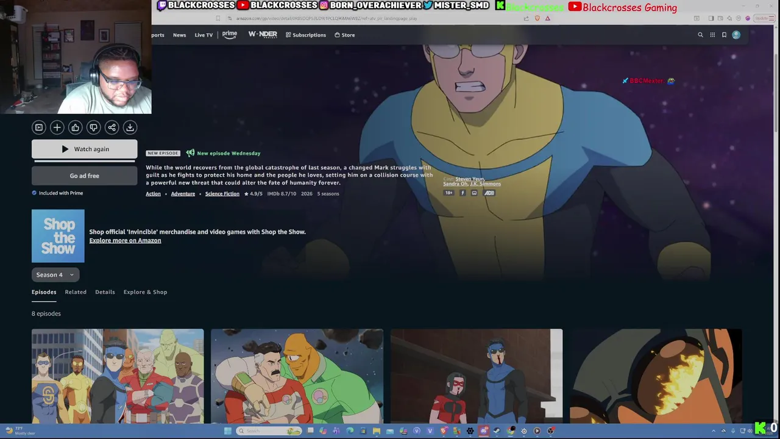Add Invincible to watchlist with plus icon

[57, 127]
